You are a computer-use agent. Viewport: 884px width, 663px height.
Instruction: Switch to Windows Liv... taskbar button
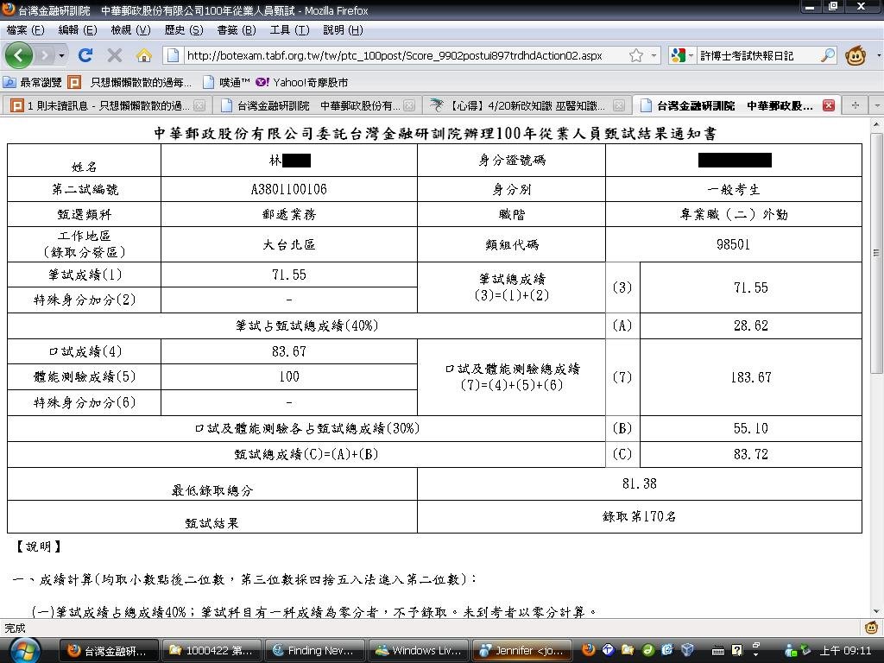pyautogui.click(x=419, y=650)
